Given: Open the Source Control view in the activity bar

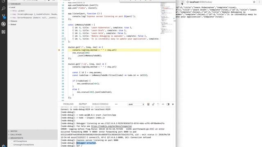Looking at the screenshot, I should click(x=3, y=16).
